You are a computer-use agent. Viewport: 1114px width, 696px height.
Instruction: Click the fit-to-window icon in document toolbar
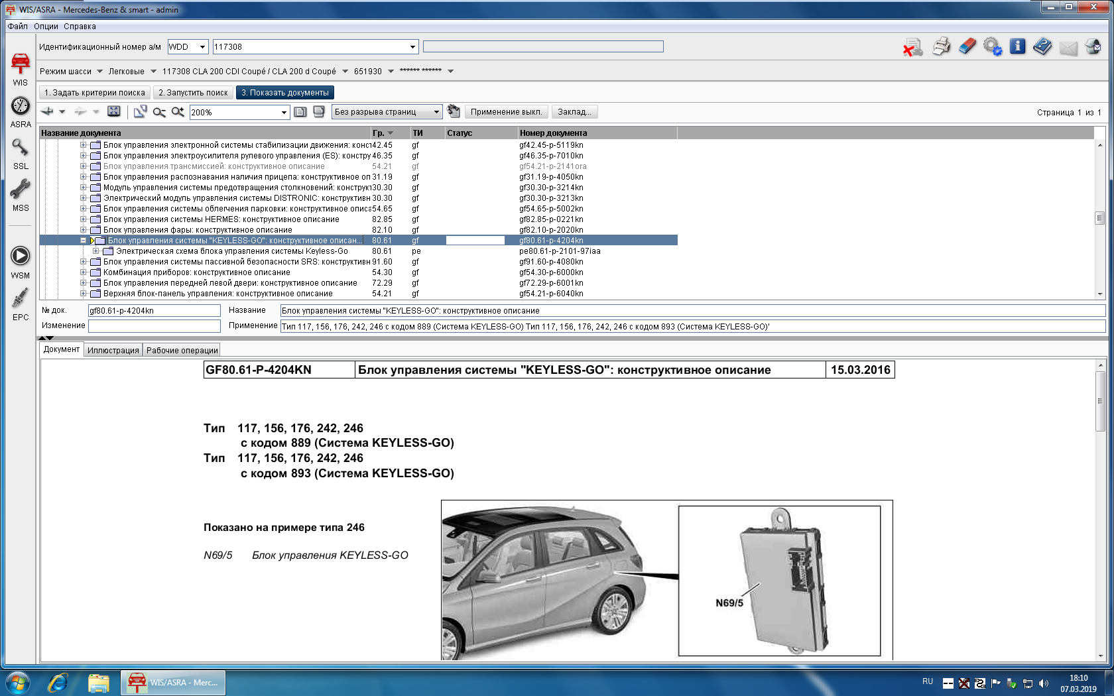[x=114, y=111]
